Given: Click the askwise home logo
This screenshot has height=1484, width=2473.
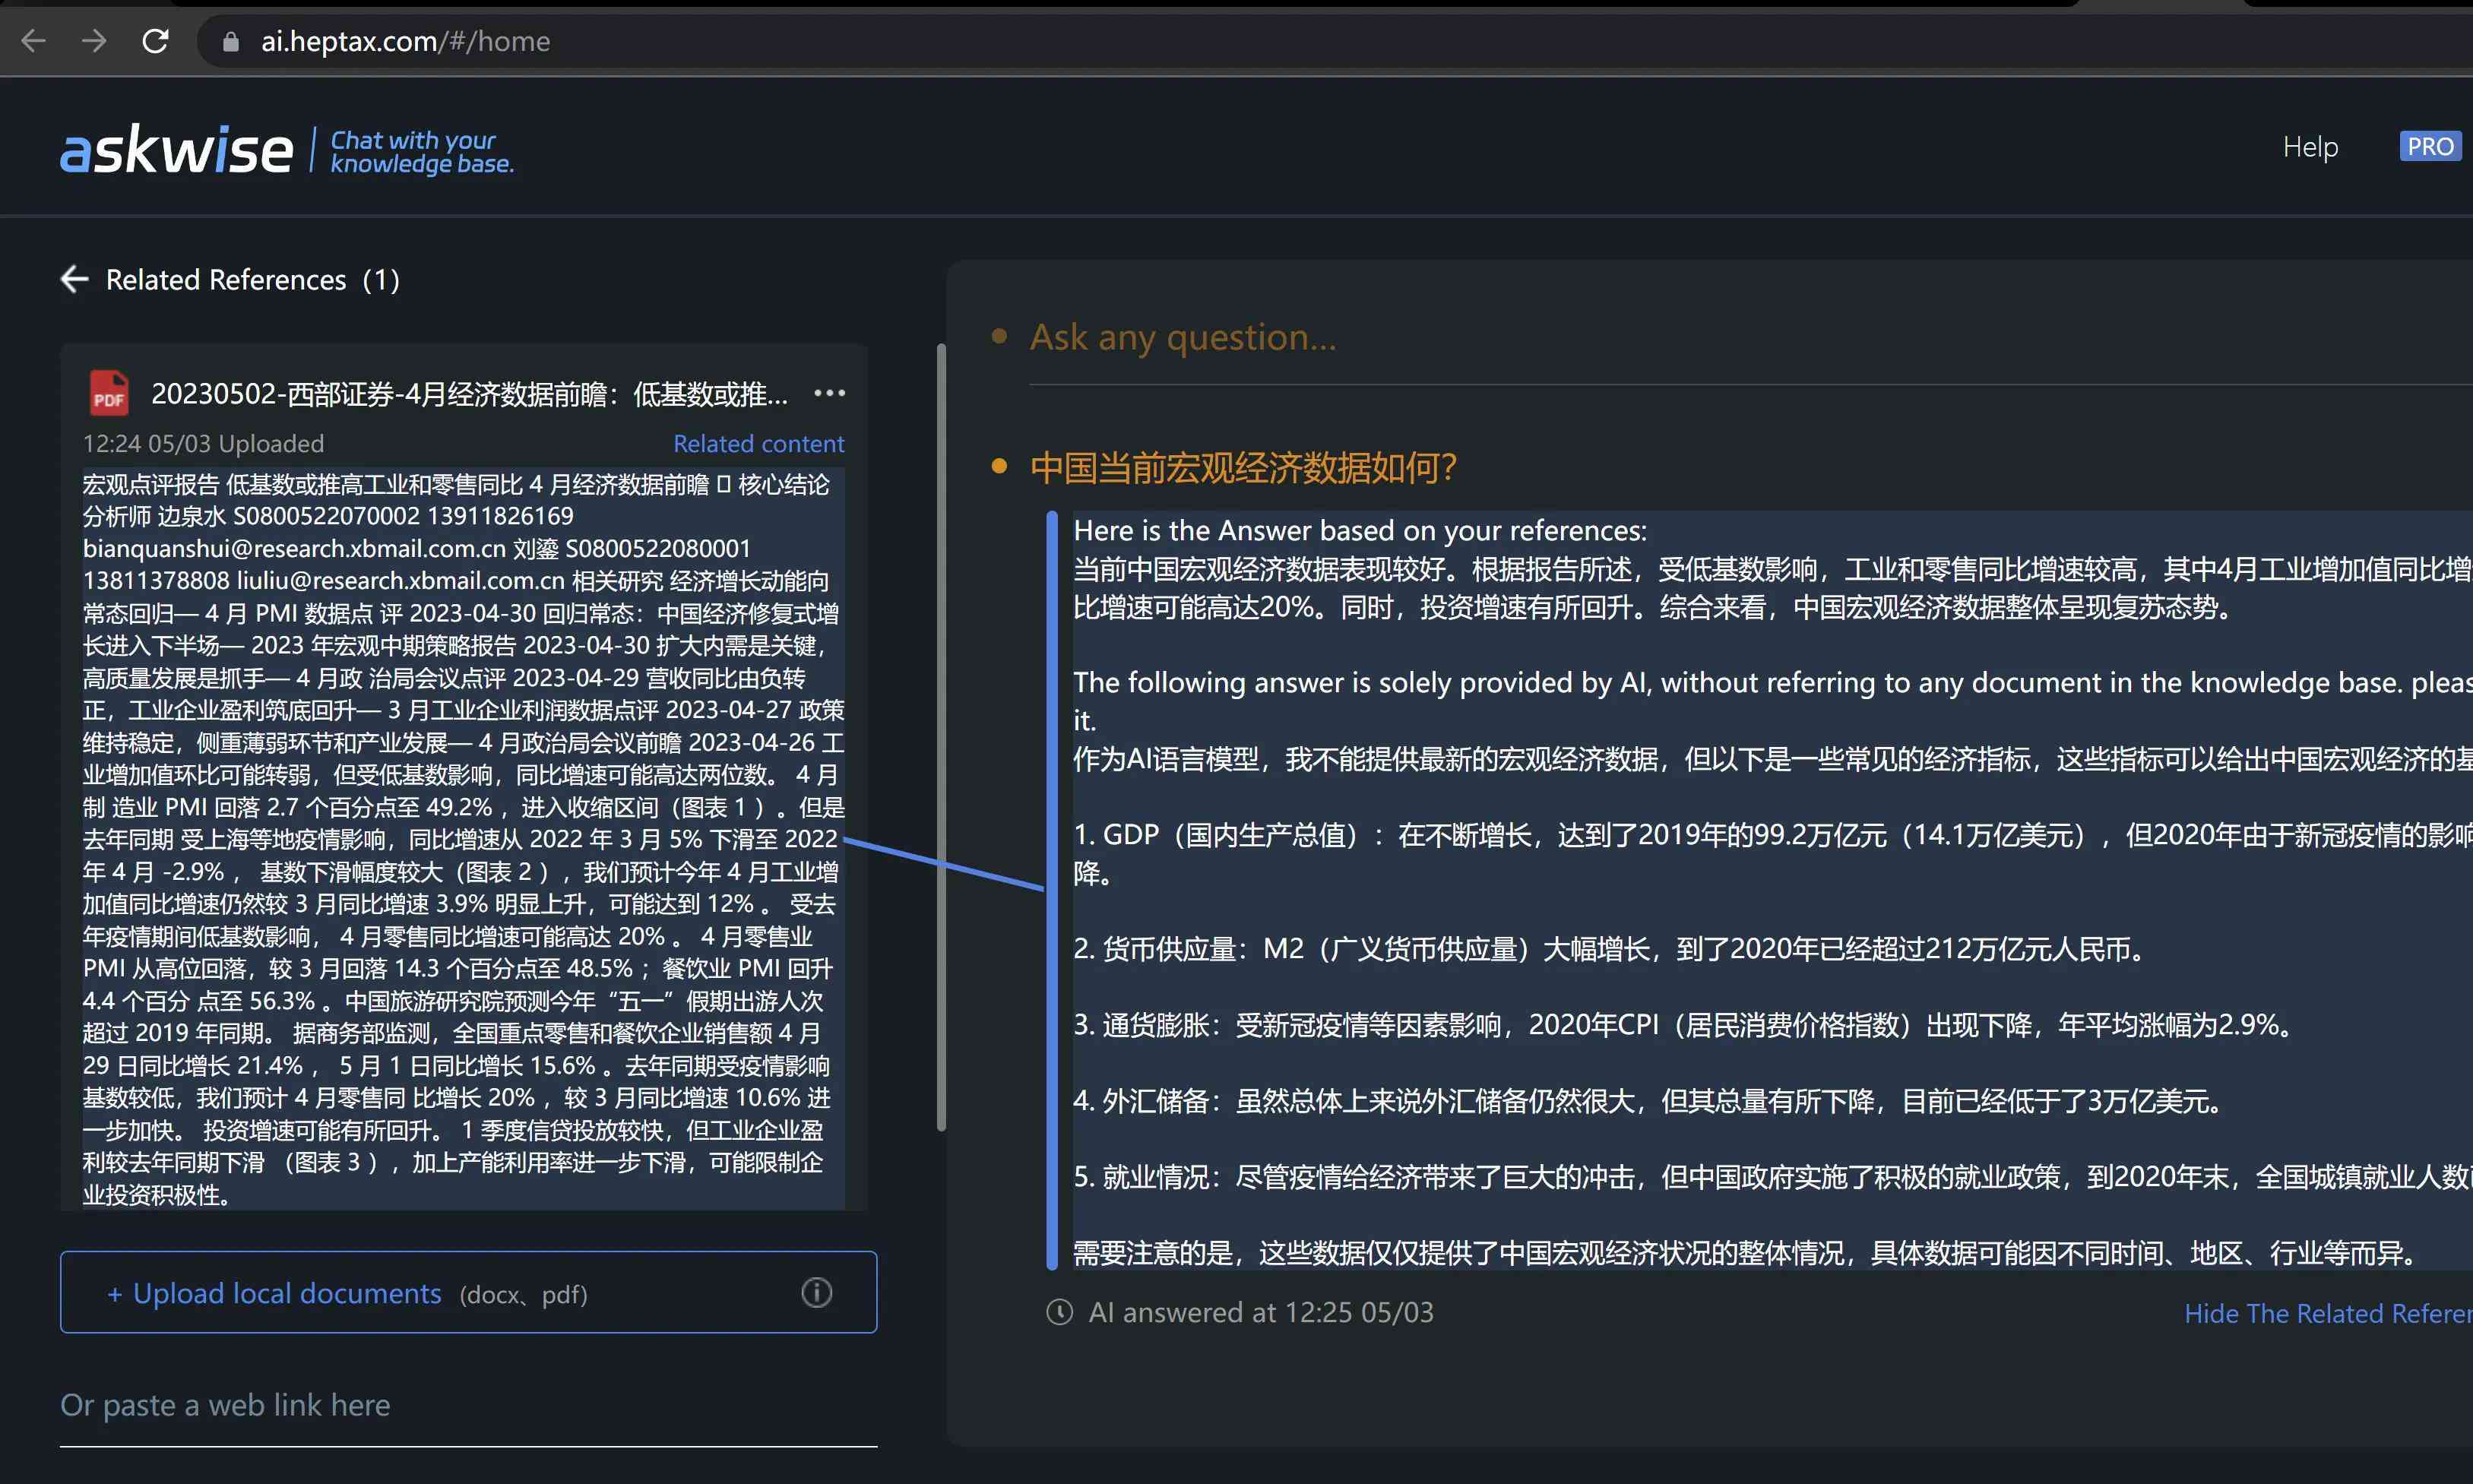Looking at the screenshot, I should point(176,147).
